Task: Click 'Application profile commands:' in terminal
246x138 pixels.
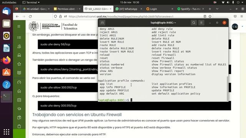Action: click(121, 80)
